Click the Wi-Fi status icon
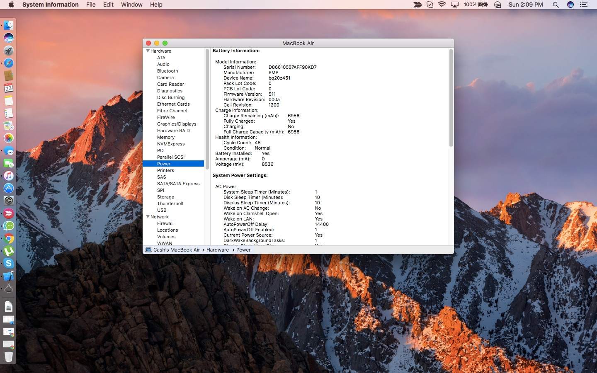The height and width of the screenshot is (373, 597). 442,5
